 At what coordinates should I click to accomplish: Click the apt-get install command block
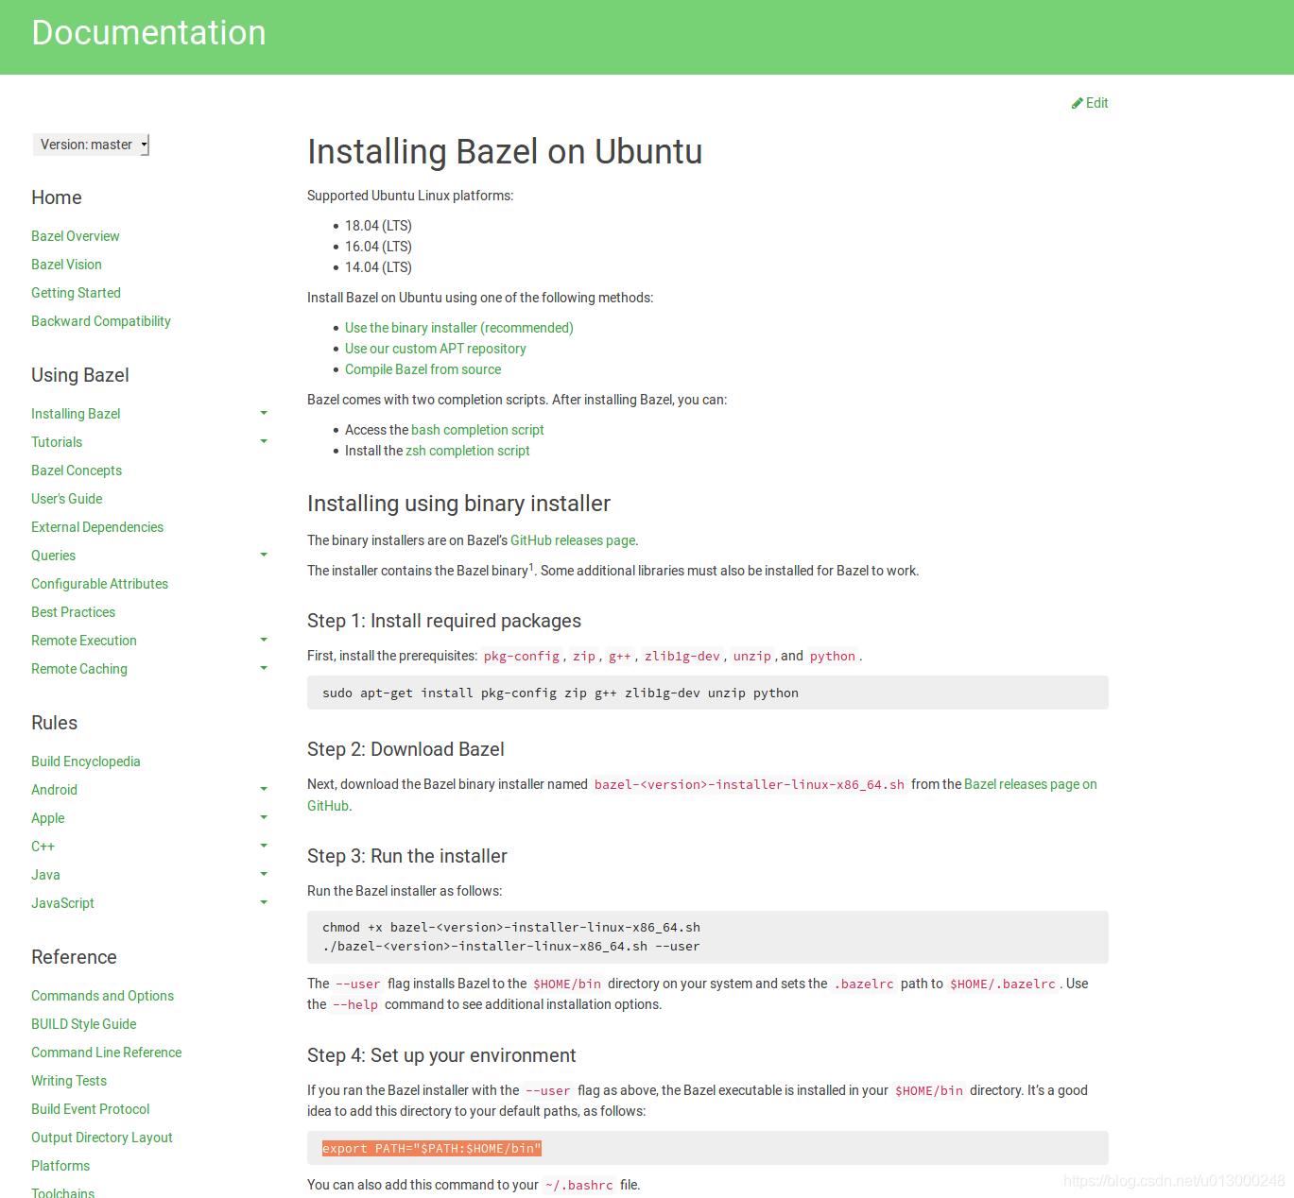pos(707,693)
